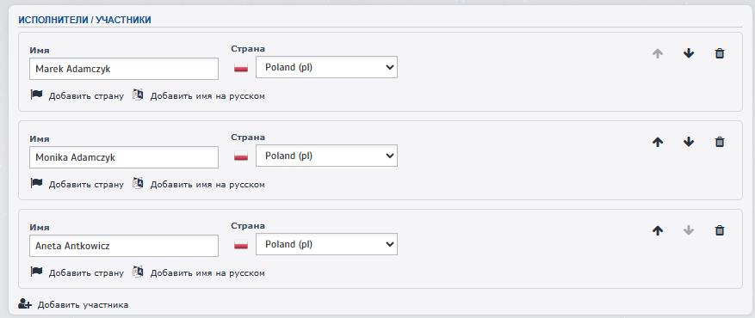
Task: Delete Monika Adamczyk using the trash icon
Action: [720, 142]
